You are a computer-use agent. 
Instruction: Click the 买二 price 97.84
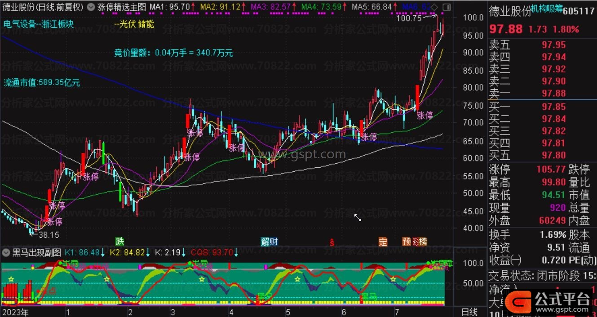click(553, 119)
